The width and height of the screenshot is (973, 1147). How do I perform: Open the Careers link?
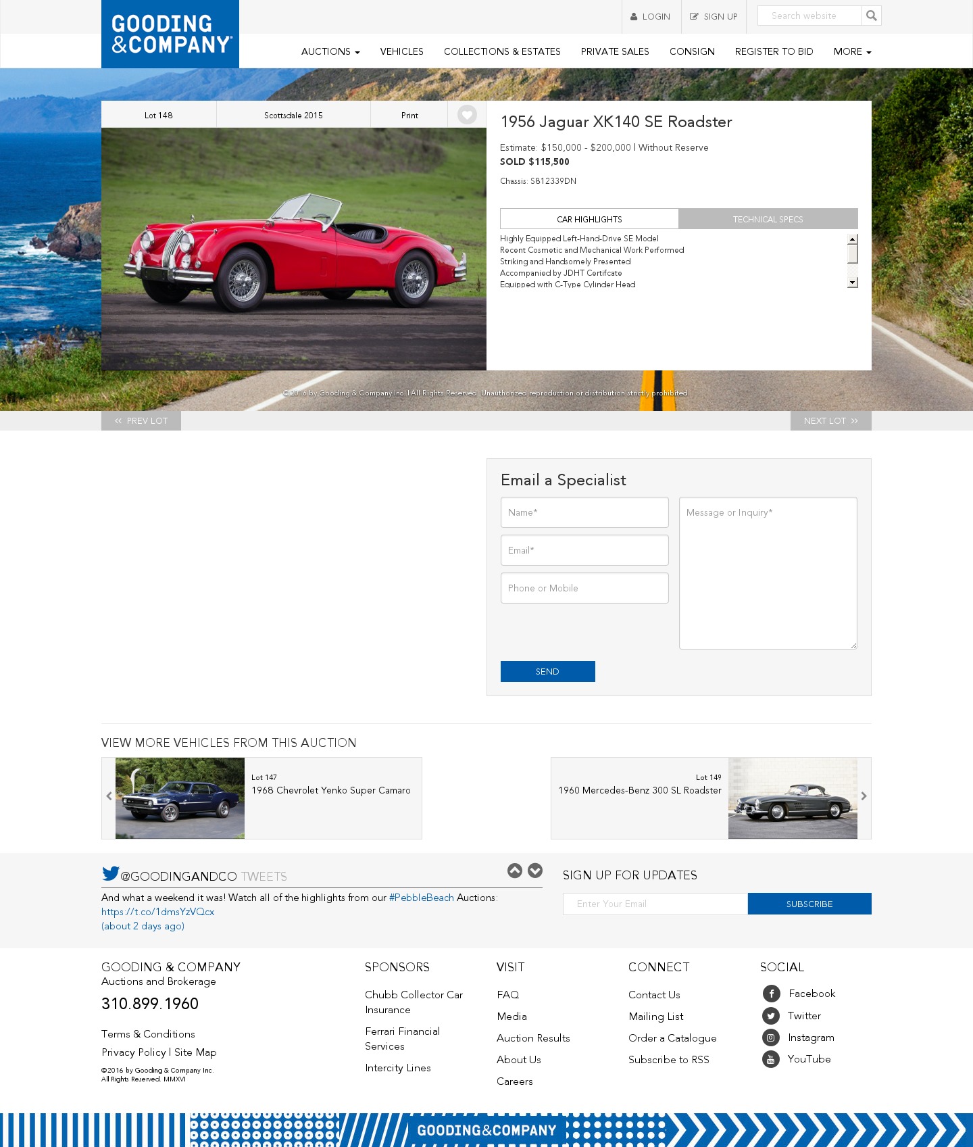(x=515, y=1081)
